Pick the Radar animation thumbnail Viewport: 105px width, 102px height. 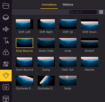click(x=68, y=81)
